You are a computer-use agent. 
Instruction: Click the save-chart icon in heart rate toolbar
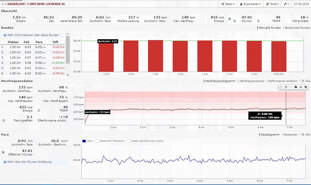286,87
